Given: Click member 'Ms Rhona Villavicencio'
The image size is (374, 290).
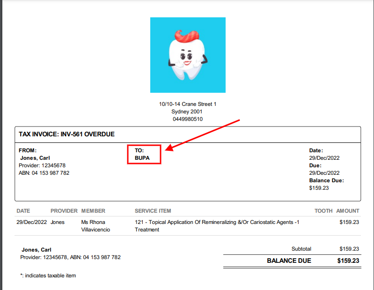Looking at the screenshot, I should click(95, 226).
